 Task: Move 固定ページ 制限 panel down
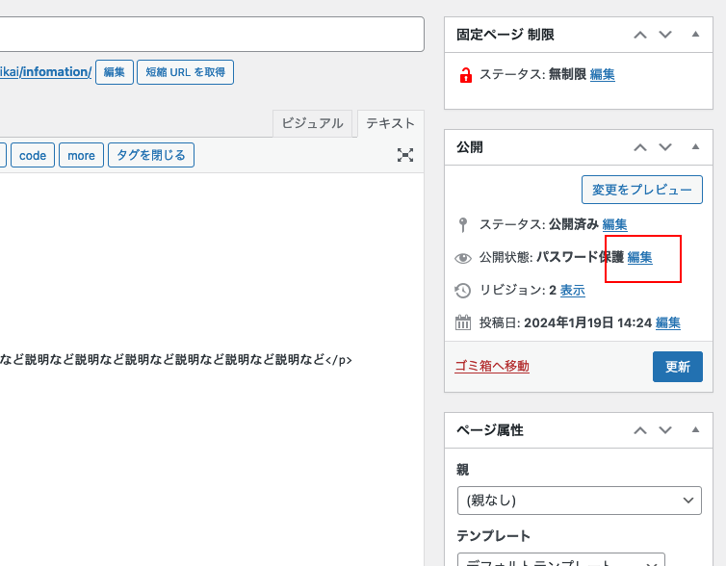(x=665, y=35)
